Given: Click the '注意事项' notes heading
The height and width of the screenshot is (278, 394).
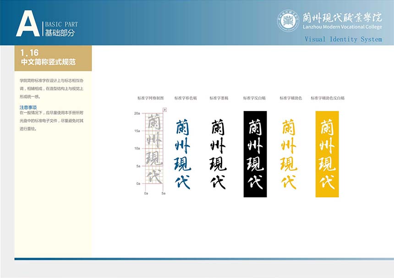Looking at the screenshot, I should point(28,107).
